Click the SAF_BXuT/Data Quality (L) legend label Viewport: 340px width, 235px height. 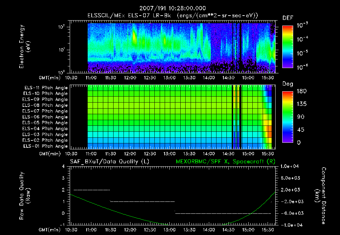click(110, 162)
